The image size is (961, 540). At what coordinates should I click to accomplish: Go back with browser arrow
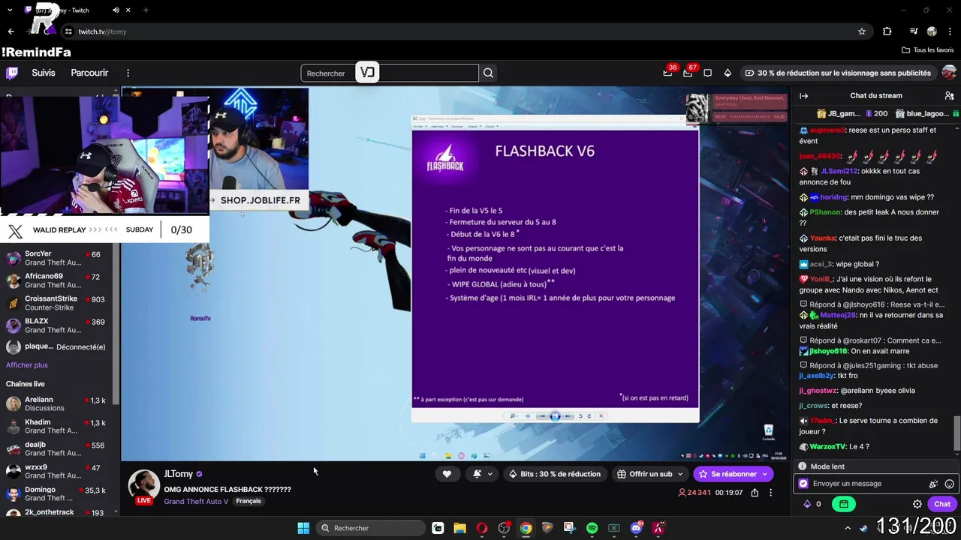tap(11, 31)
